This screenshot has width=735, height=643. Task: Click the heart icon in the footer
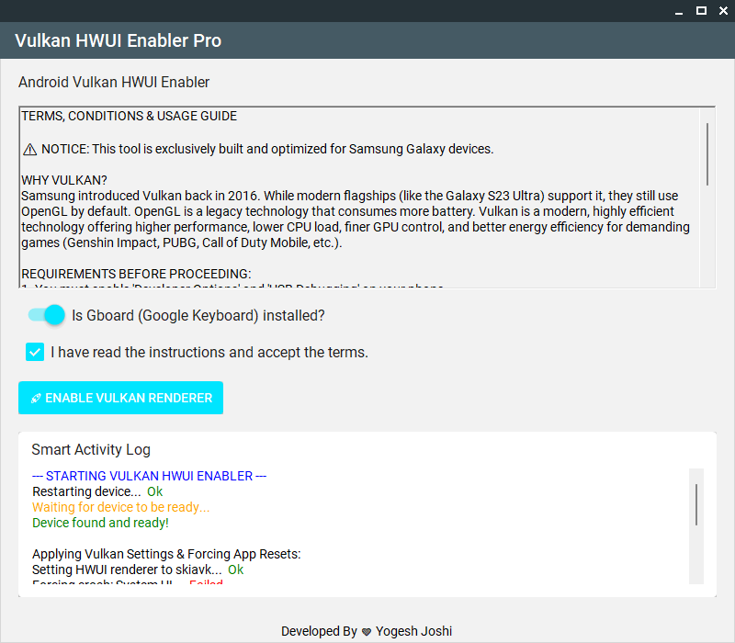click(367, 632)
